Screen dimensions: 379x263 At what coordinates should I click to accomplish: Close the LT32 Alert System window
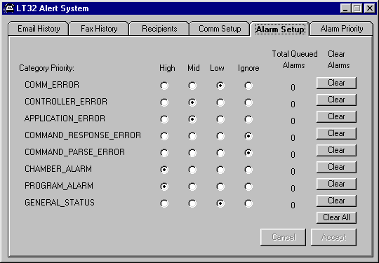(370, 8)
